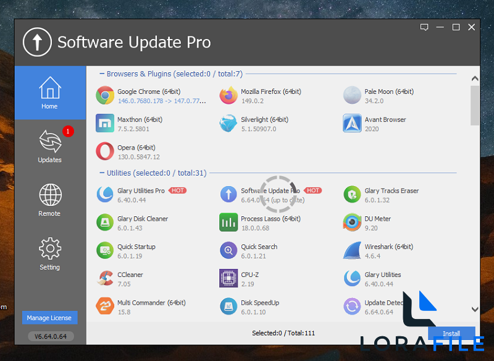Open Manage License
The height and width of the screenshot is (361, 494).
click(x=49, y=318)
